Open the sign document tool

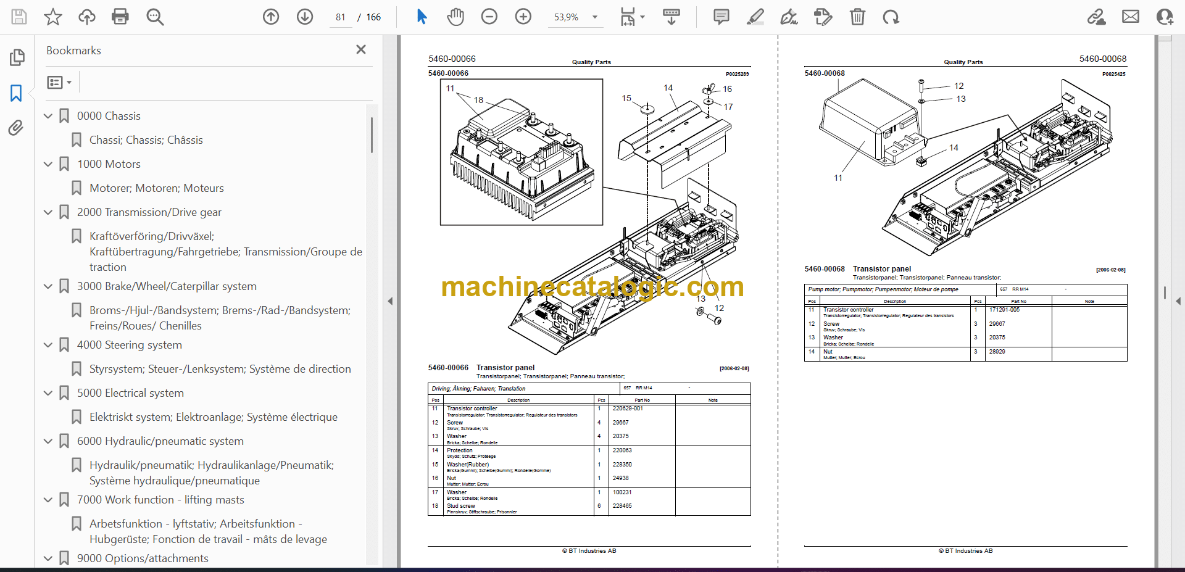click(789, 17)
